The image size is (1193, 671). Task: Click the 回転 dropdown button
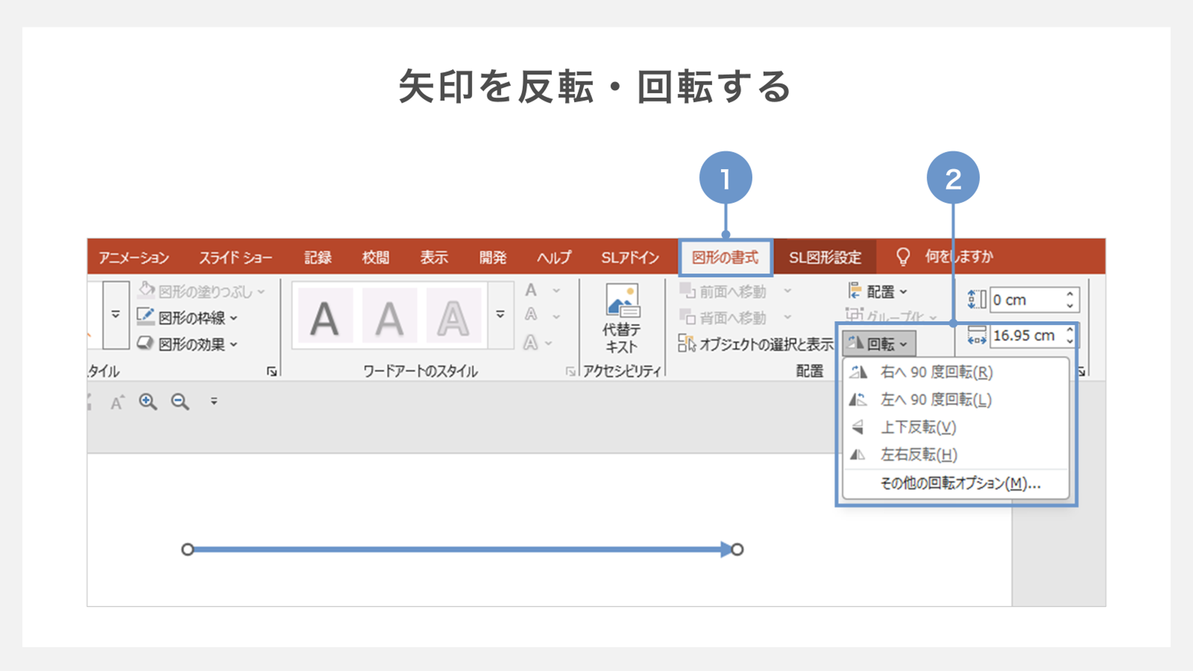coord(878,344)
